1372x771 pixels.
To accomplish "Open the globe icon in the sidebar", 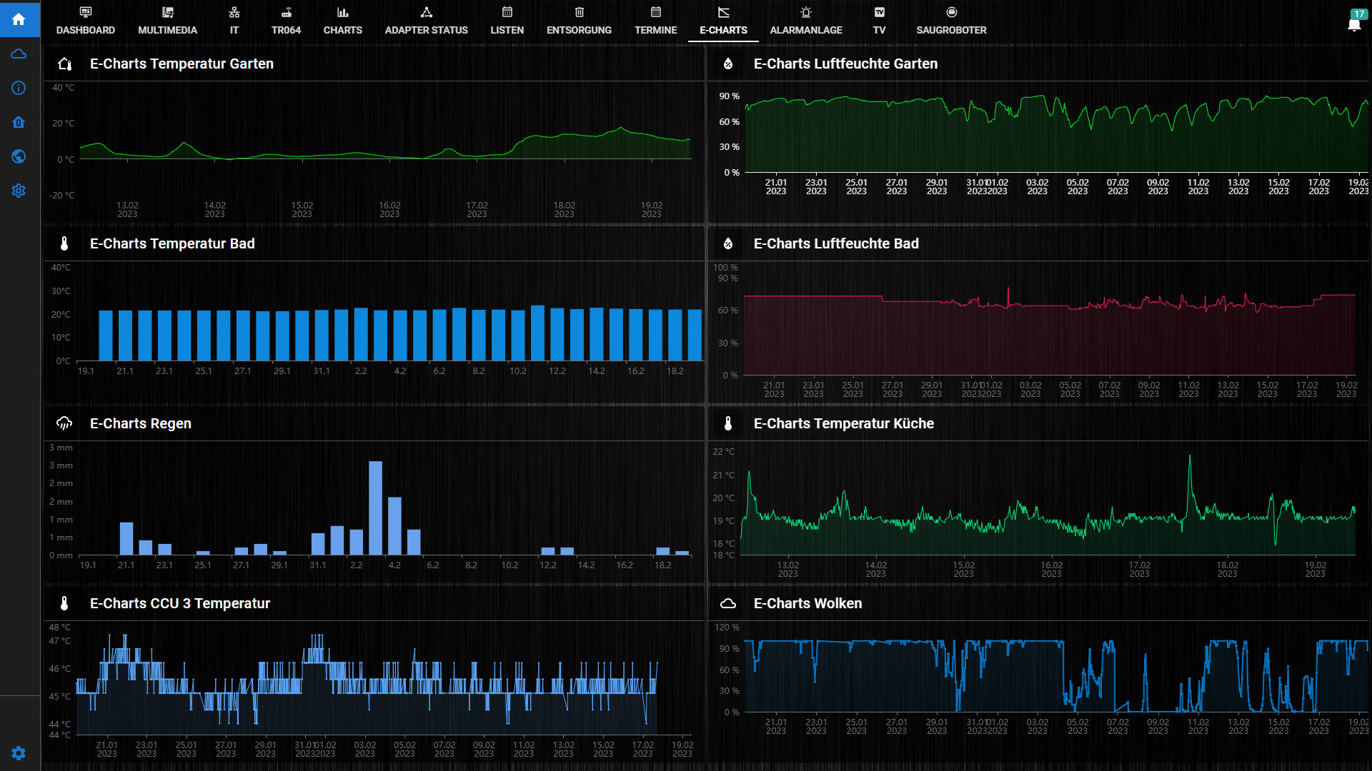I will pos(19,156).
